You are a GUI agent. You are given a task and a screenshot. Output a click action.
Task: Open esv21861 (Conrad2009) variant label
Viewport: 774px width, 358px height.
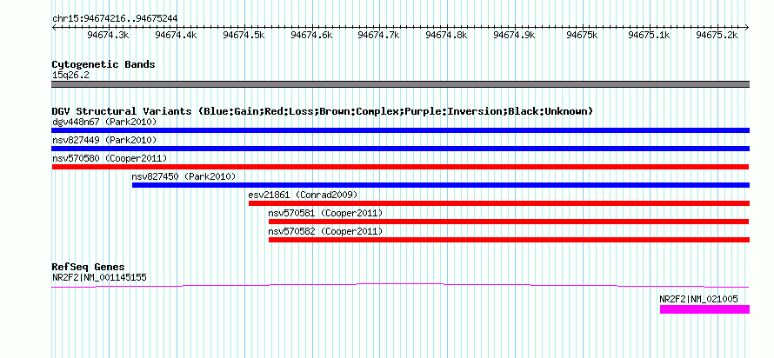[303, 195]
